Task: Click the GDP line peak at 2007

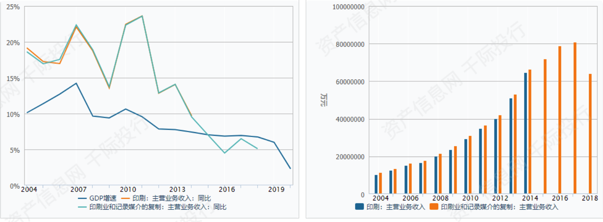Action: click(x=76, y=83)
